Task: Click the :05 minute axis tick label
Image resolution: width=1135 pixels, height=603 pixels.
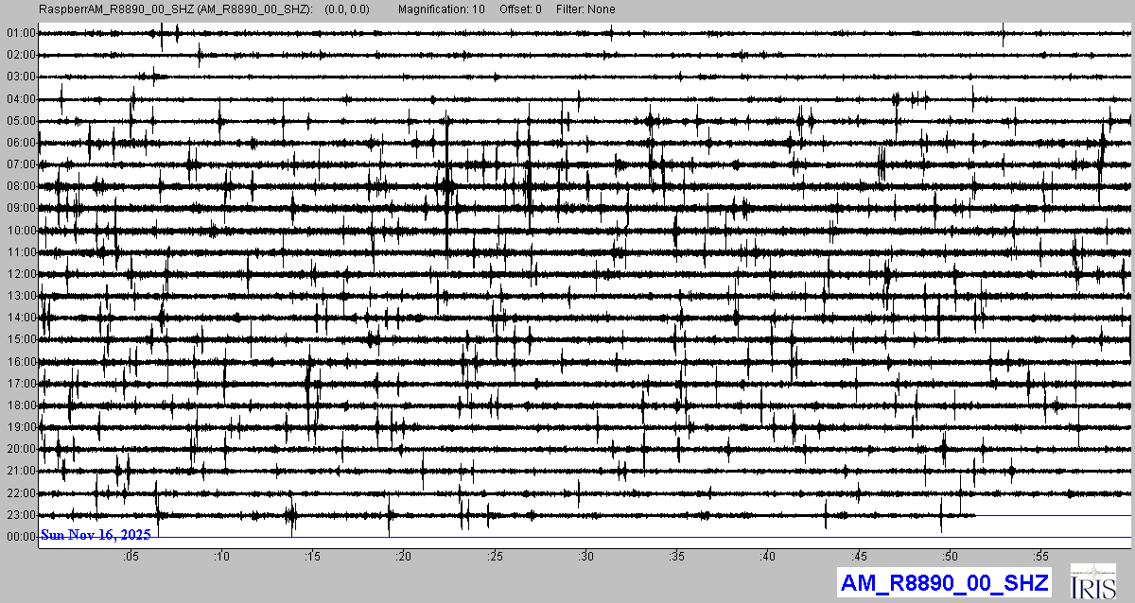Action: 131,556
